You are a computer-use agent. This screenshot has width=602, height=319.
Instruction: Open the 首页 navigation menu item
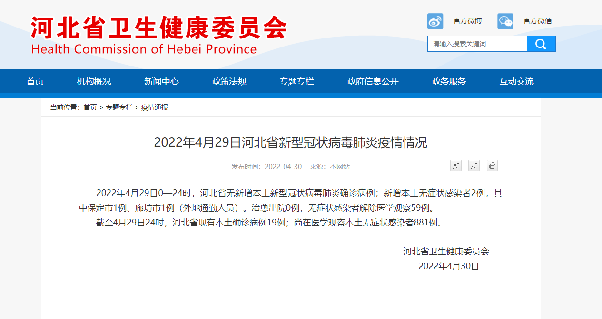[x=35, y=82]
